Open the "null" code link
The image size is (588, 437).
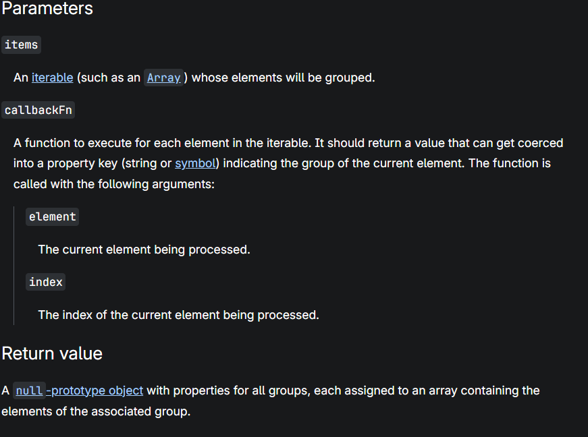coord(29,390)
